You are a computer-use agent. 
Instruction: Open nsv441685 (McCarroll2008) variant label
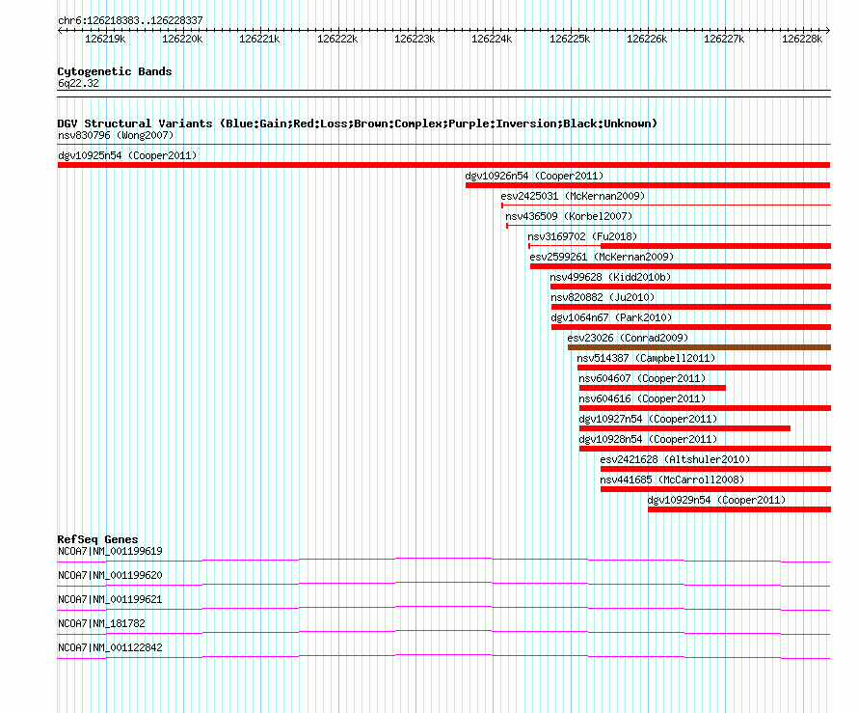[x=672, y=480]
